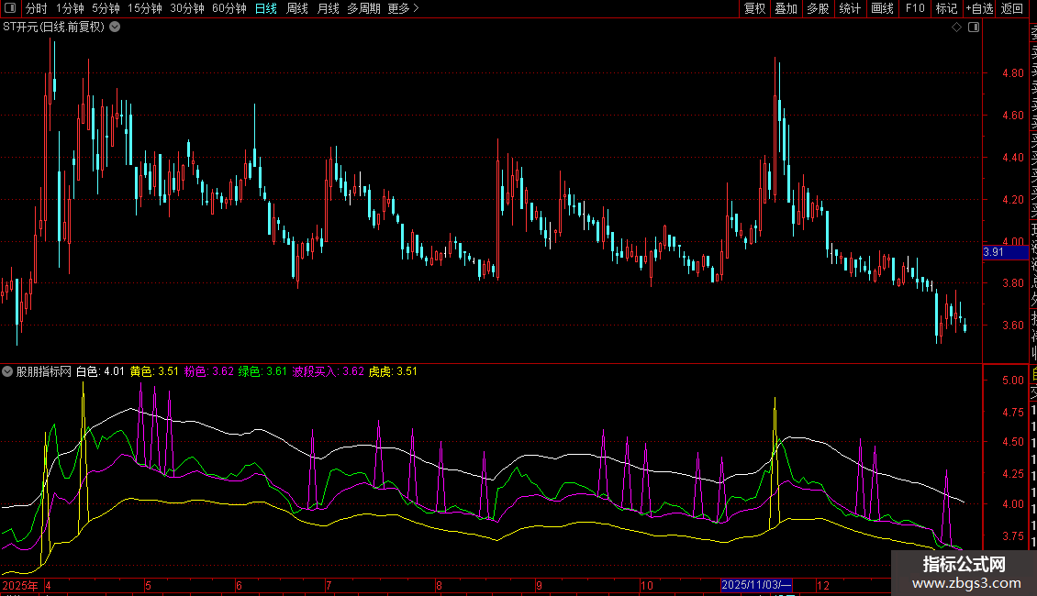The width and height of the screenshot is (1037, 596).
Task: Switch to 60分钟 chart period
Action: pyautogui.click(x=229, y=8)
